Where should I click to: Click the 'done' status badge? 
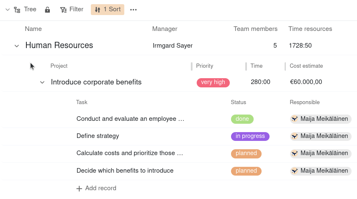242,119
